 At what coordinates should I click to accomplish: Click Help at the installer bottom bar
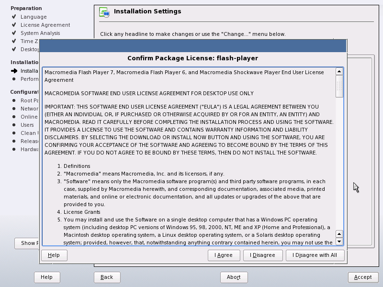47,277
